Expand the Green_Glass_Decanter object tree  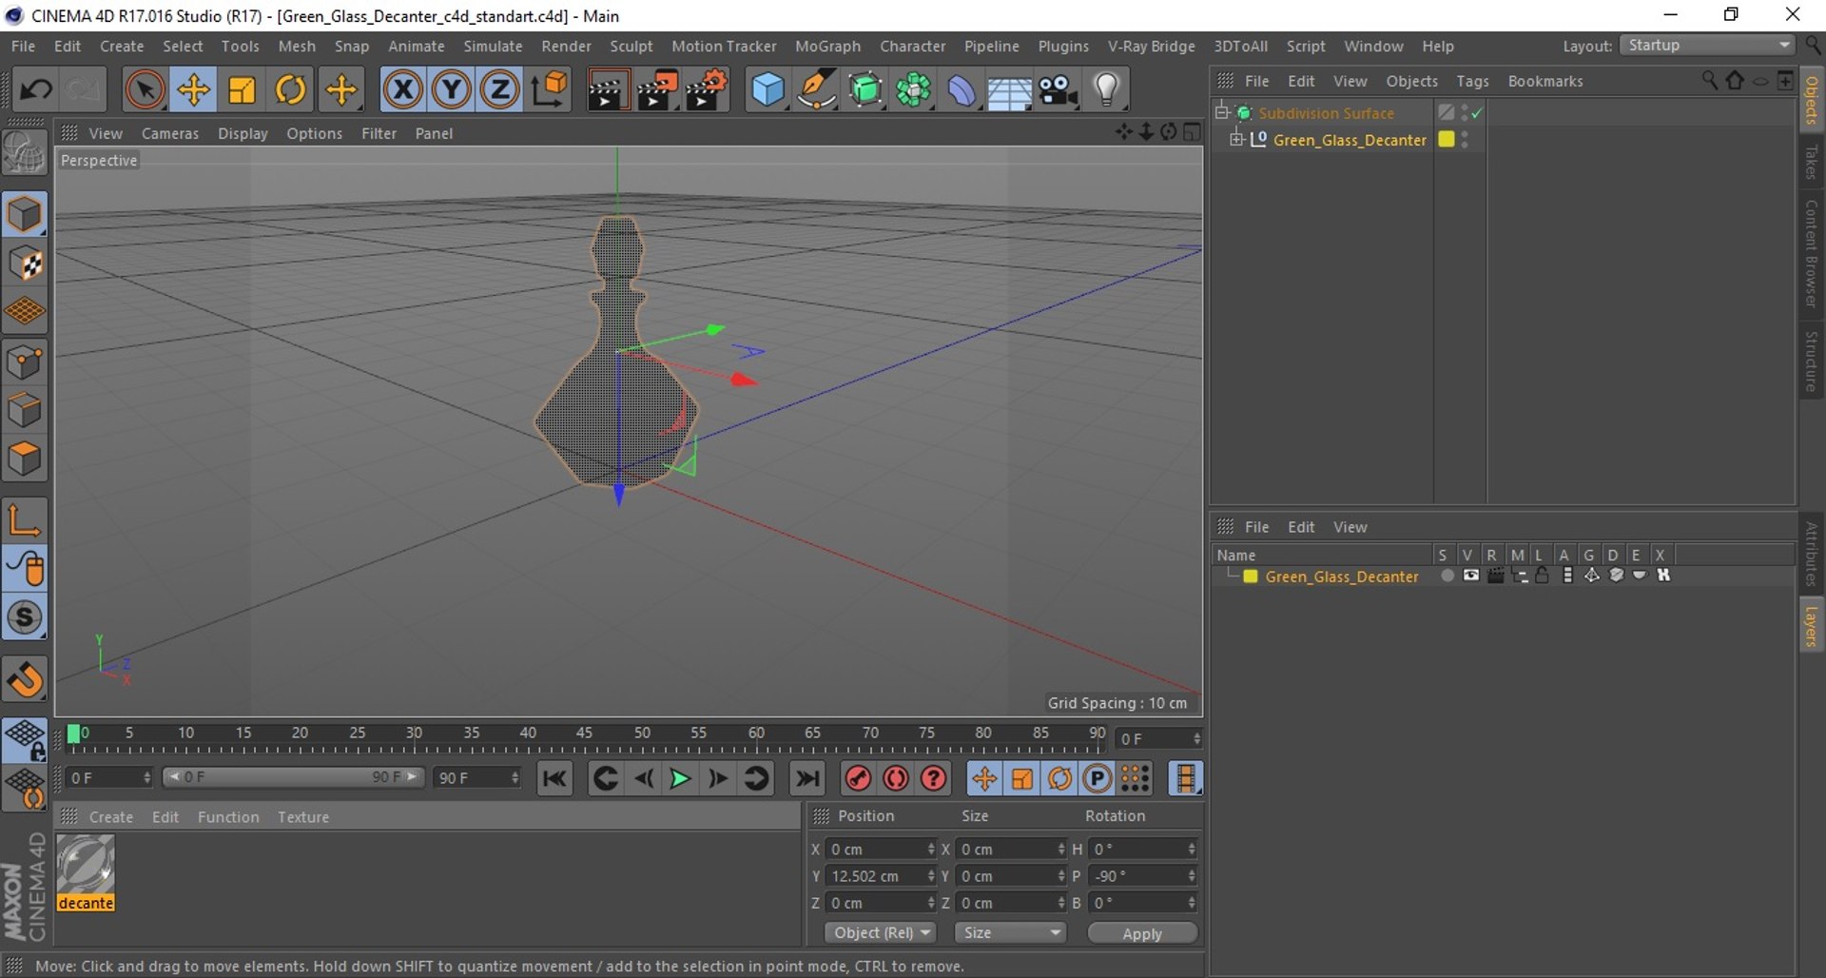coord(1236,140)
